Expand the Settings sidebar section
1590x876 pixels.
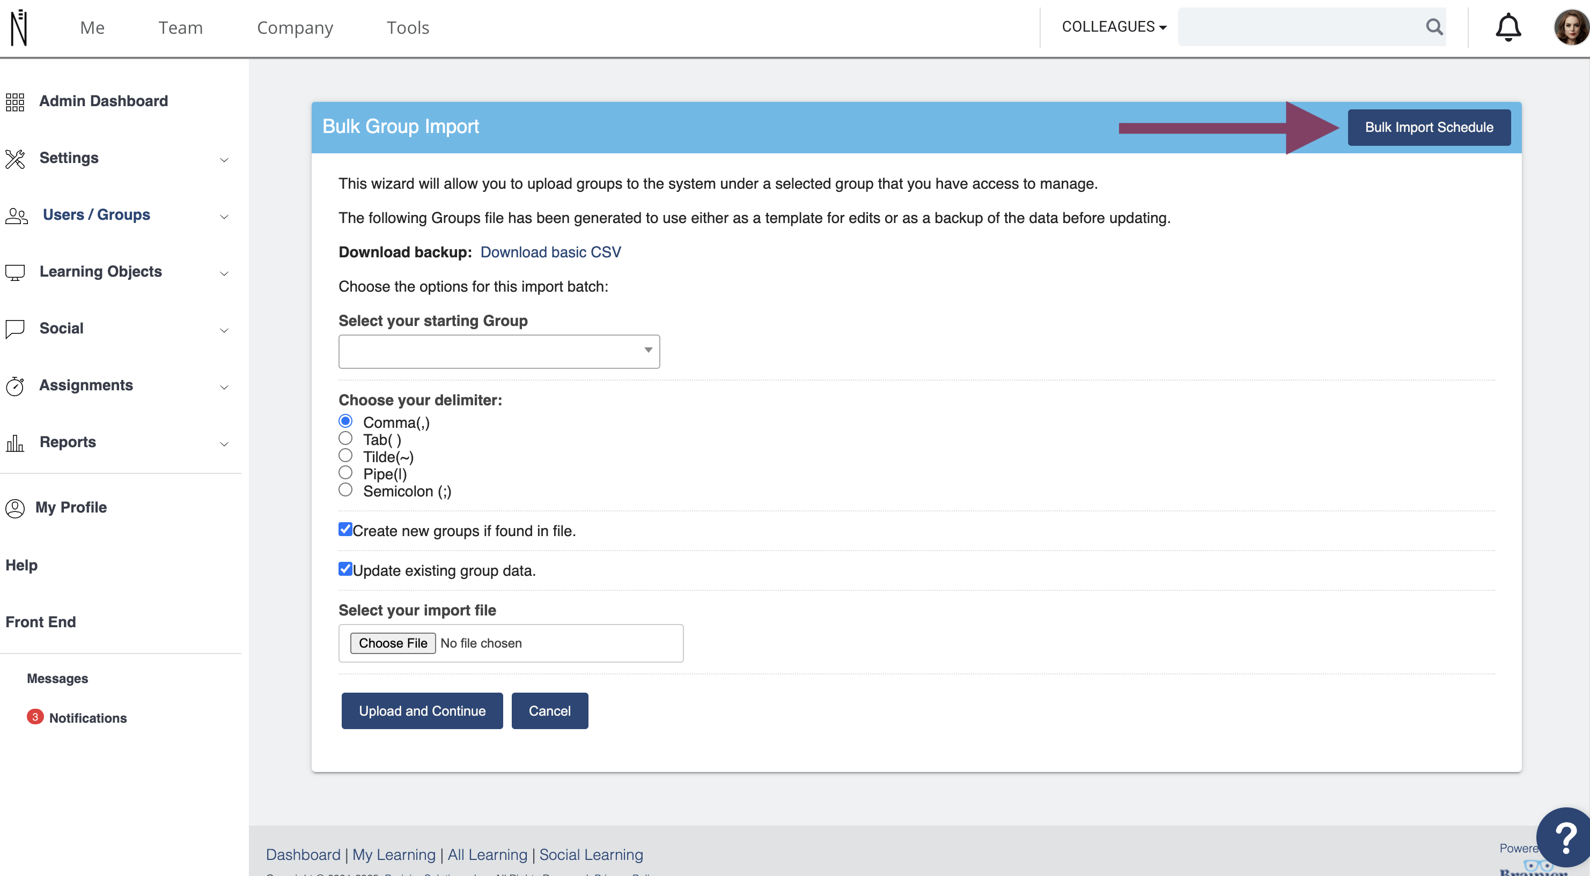pos(224,160)
